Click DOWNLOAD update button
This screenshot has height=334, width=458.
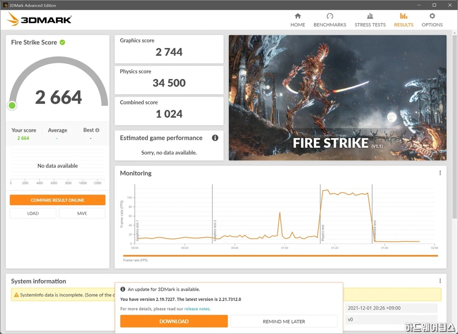point(174,321)
